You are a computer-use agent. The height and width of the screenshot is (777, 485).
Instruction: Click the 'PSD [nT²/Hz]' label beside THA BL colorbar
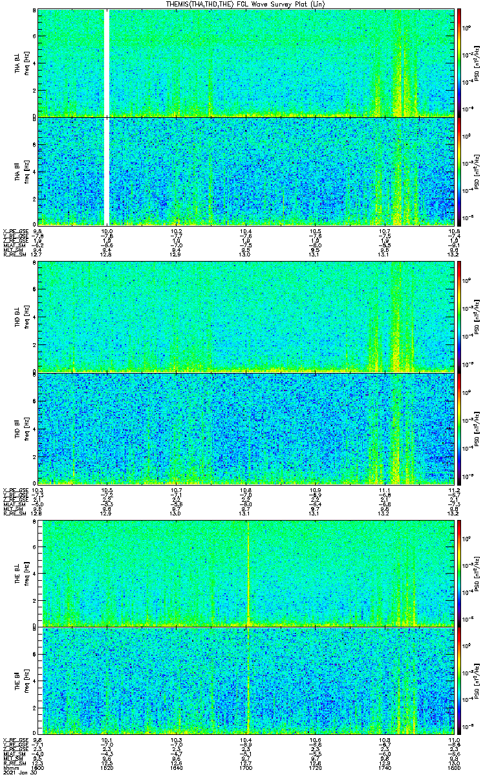click(x=477, y=62)
